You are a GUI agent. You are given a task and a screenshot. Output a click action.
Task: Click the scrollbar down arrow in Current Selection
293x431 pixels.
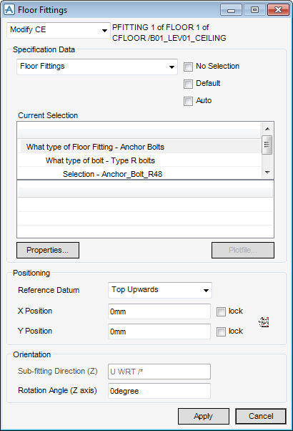267,173
